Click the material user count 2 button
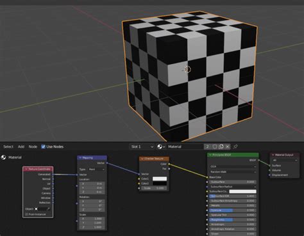Viewport: 304px width, 236px height. (x=207, y=146)
